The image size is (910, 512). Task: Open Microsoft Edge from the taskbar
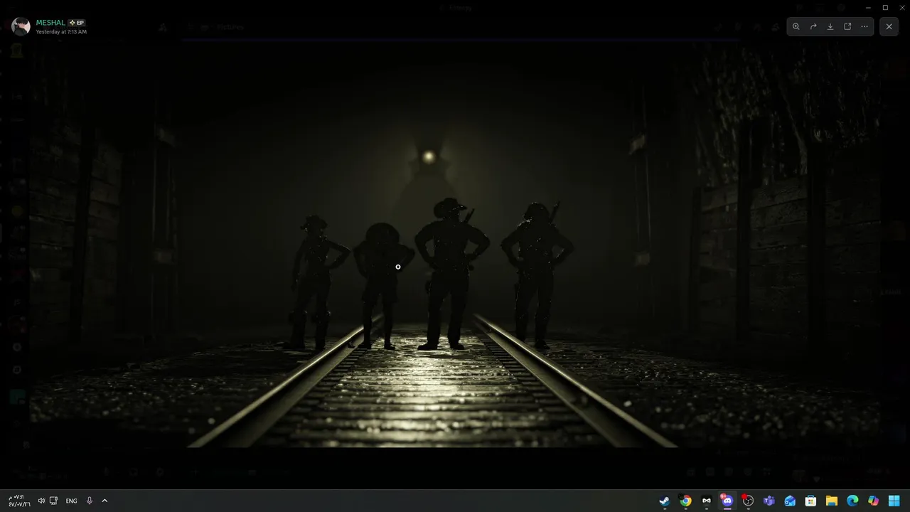tap(852, 501)
